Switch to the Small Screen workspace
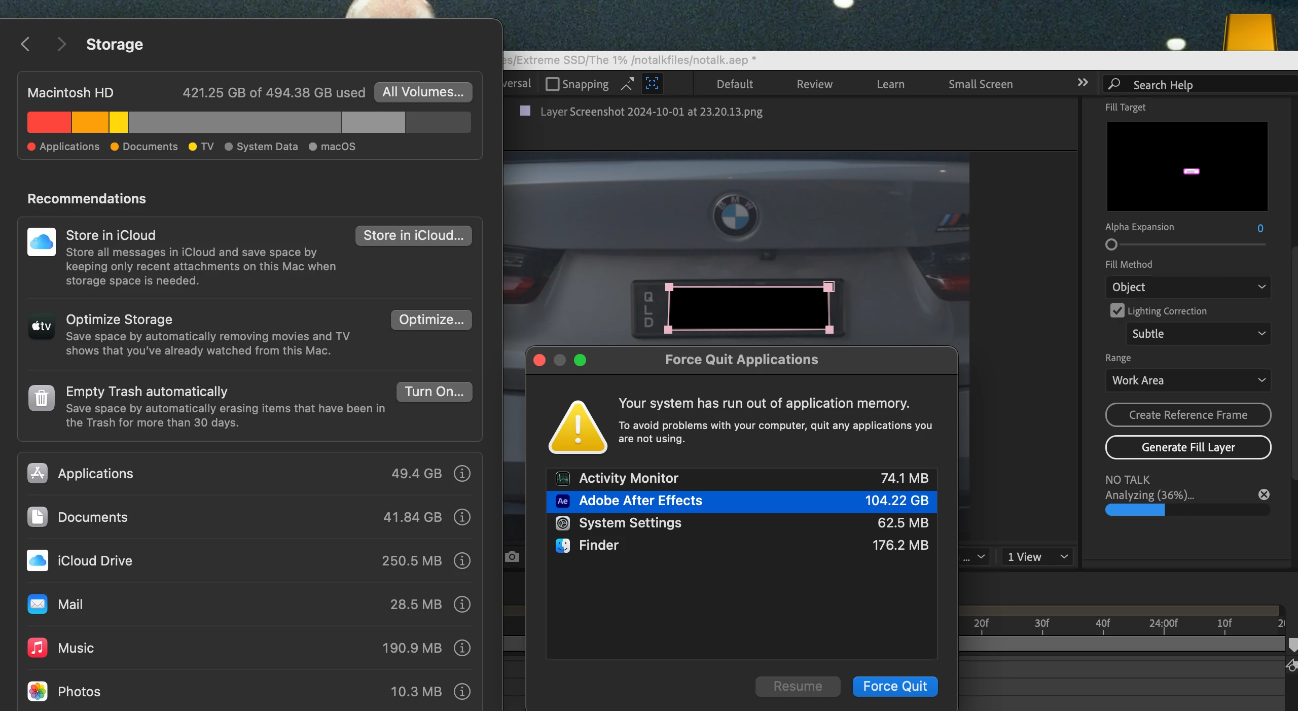The height and width of the screenshot is (711, 1298). pos(981,84)
